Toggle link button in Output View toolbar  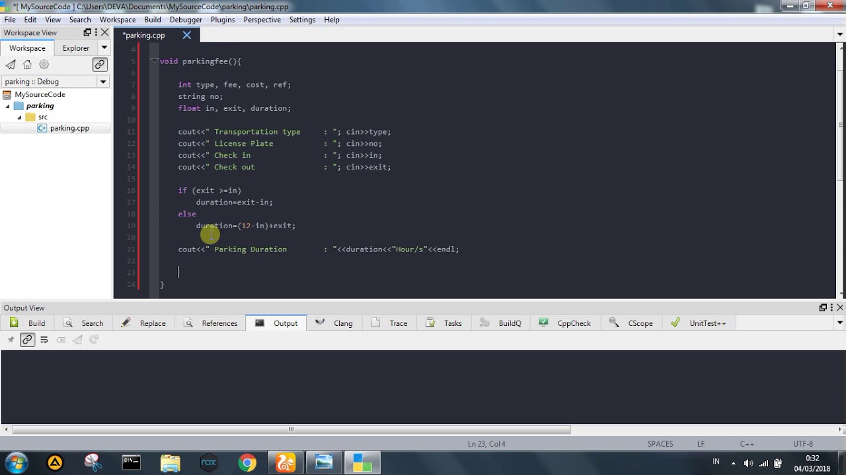tap(27, 340)
